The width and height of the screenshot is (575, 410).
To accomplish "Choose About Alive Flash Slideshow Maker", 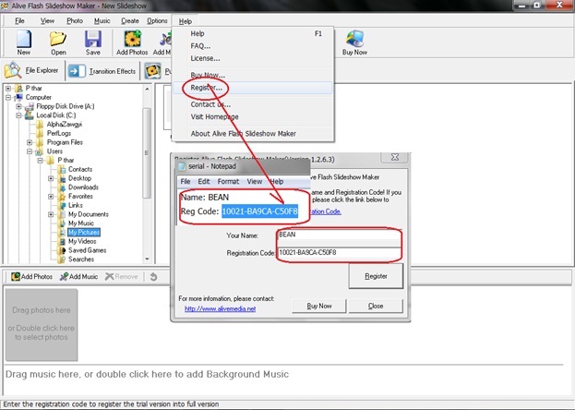I will 252,134.
